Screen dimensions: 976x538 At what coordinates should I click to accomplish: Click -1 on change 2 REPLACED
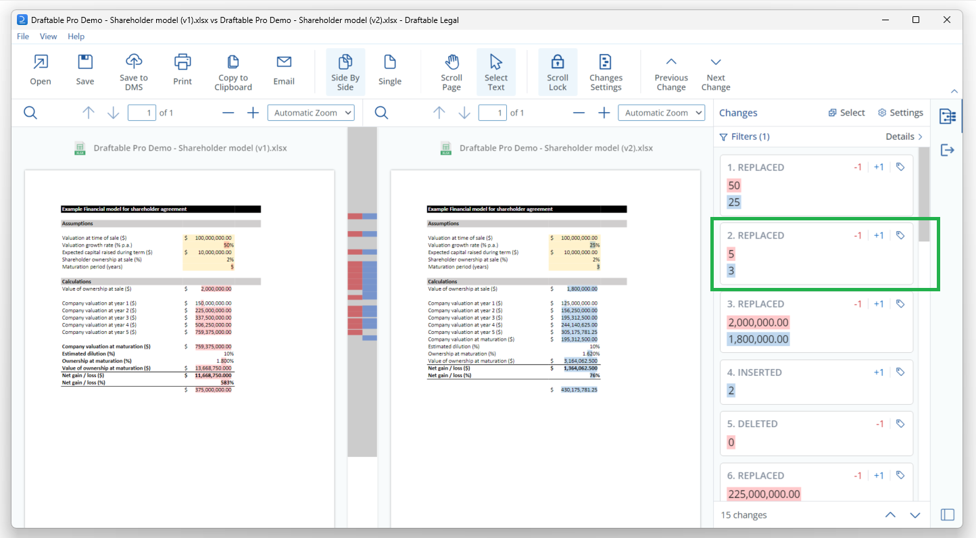[x=858, y=235]
